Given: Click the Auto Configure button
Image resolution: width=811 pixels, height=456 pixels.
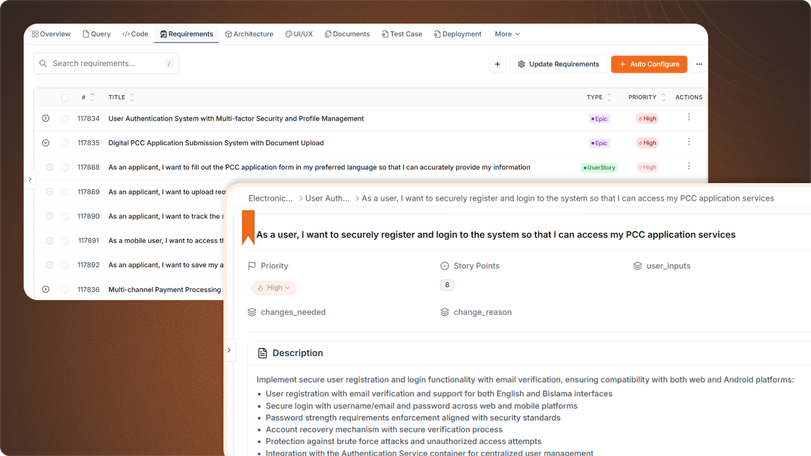Looking at the screenshot, I should click(649, 64).
